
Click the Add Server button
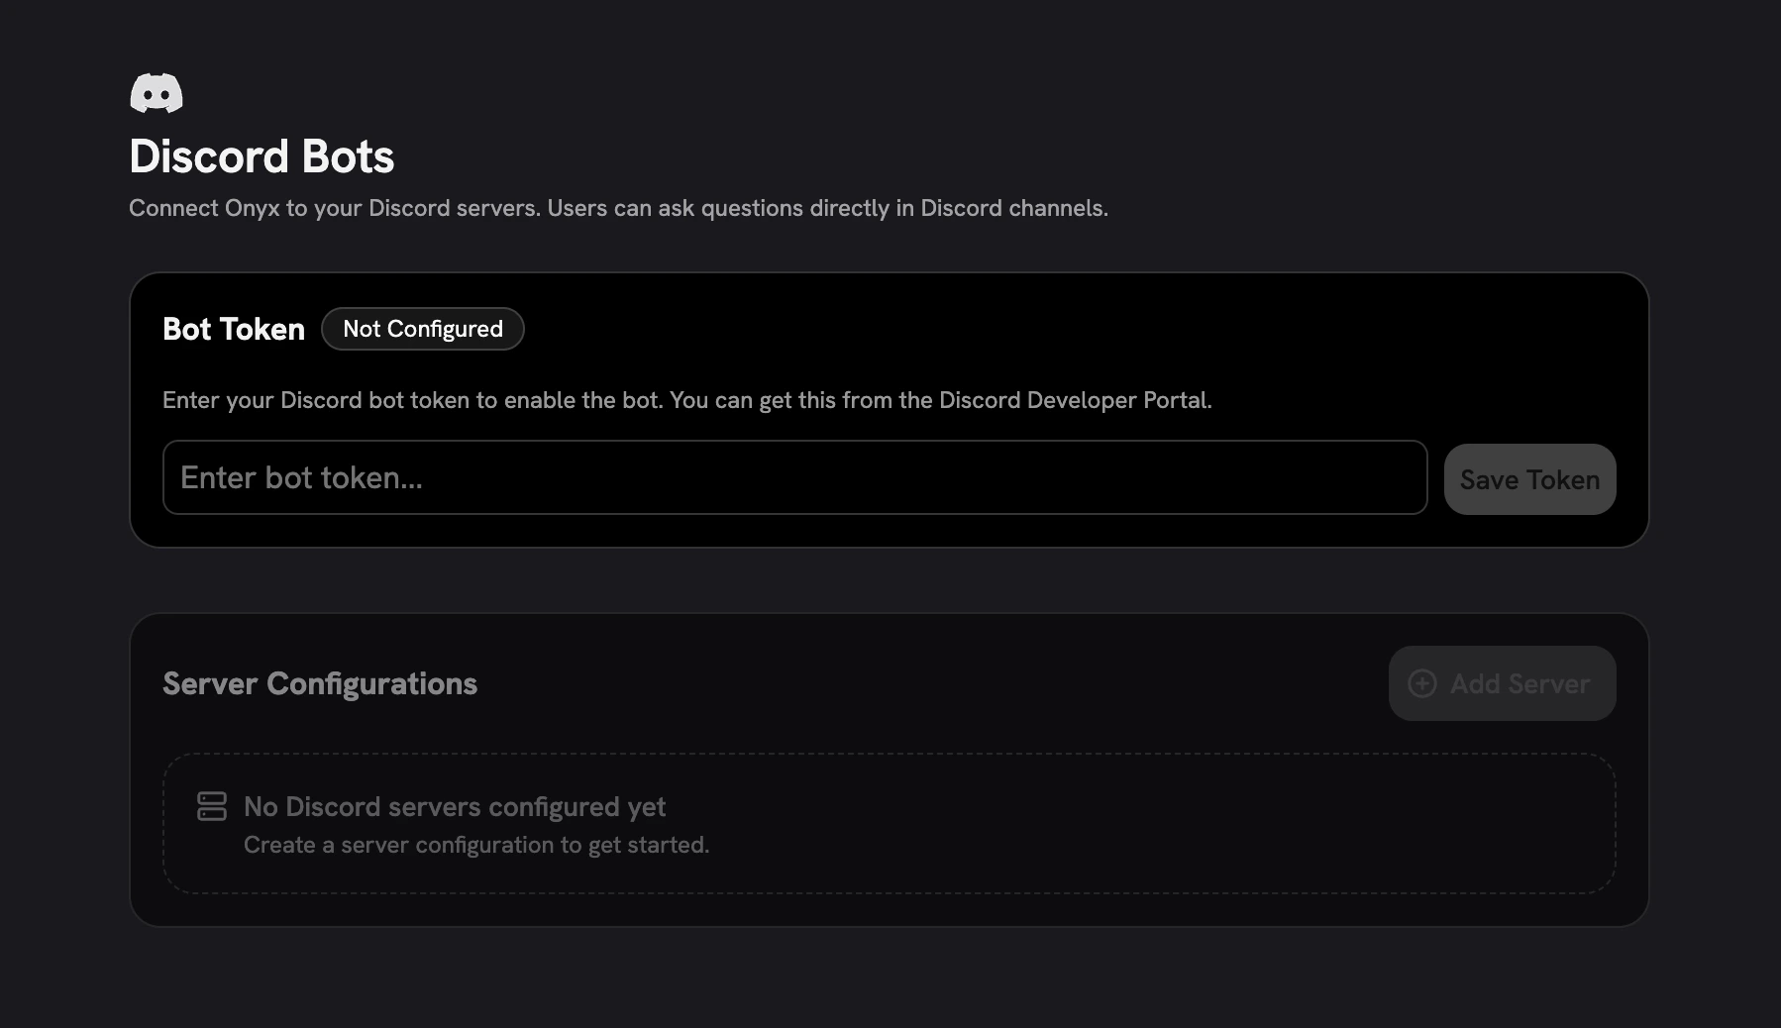(x=1502, y=683)
